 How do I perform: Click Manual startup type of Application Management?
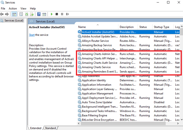pos(158,93)
